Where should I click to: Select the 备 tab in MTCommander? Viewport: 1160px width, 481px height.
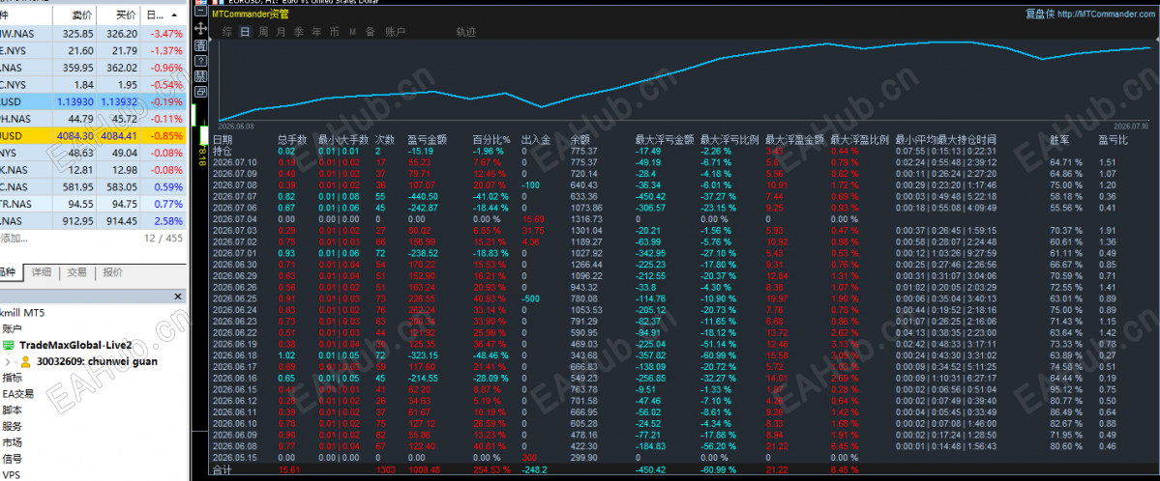tap(370, 32)
